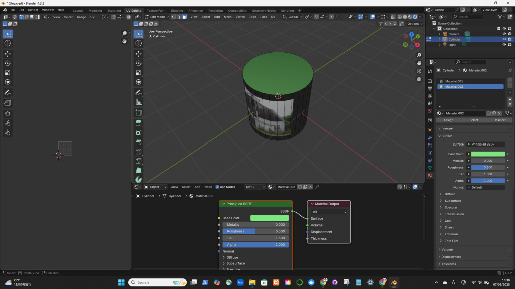Click the camera view icon in viewport
The image size is (515, 289).
coord(419,71)
